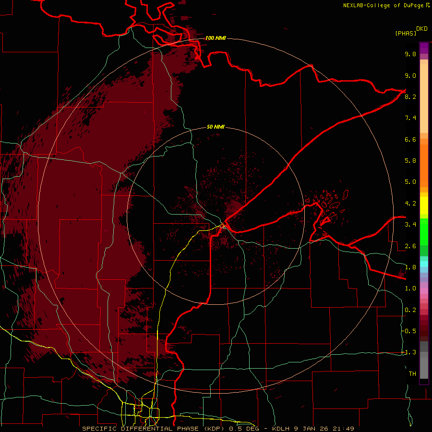Click the Specific Differential Phase caption
Image resolution: width=432 pixels, height=432 pixels.
point(218,429)
